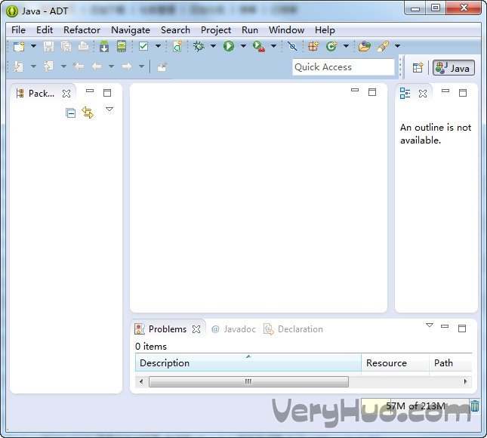Click Last Edit Location icon
487x438 pixels.
[79, 66]
